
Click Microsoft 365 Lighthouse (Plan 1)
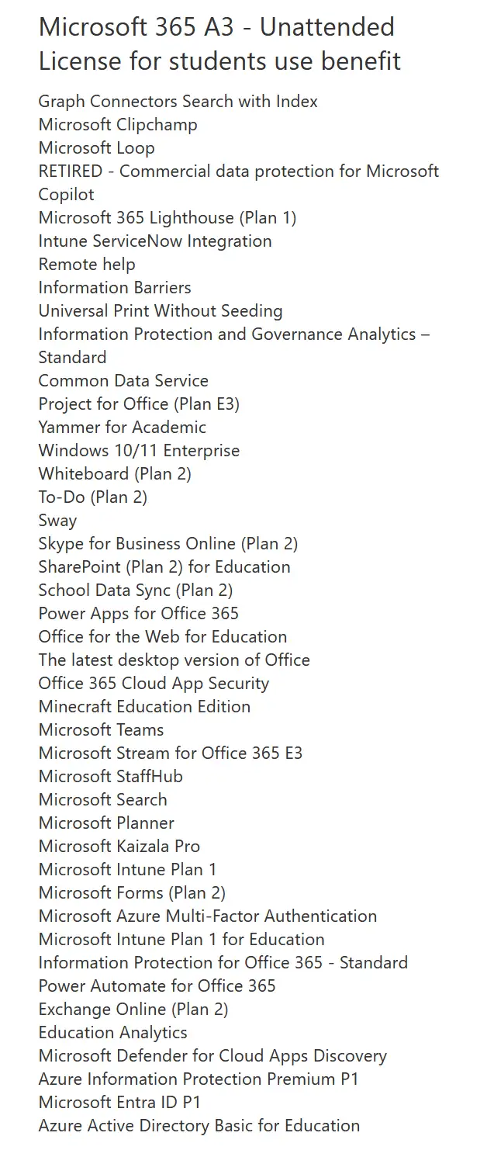168,218
